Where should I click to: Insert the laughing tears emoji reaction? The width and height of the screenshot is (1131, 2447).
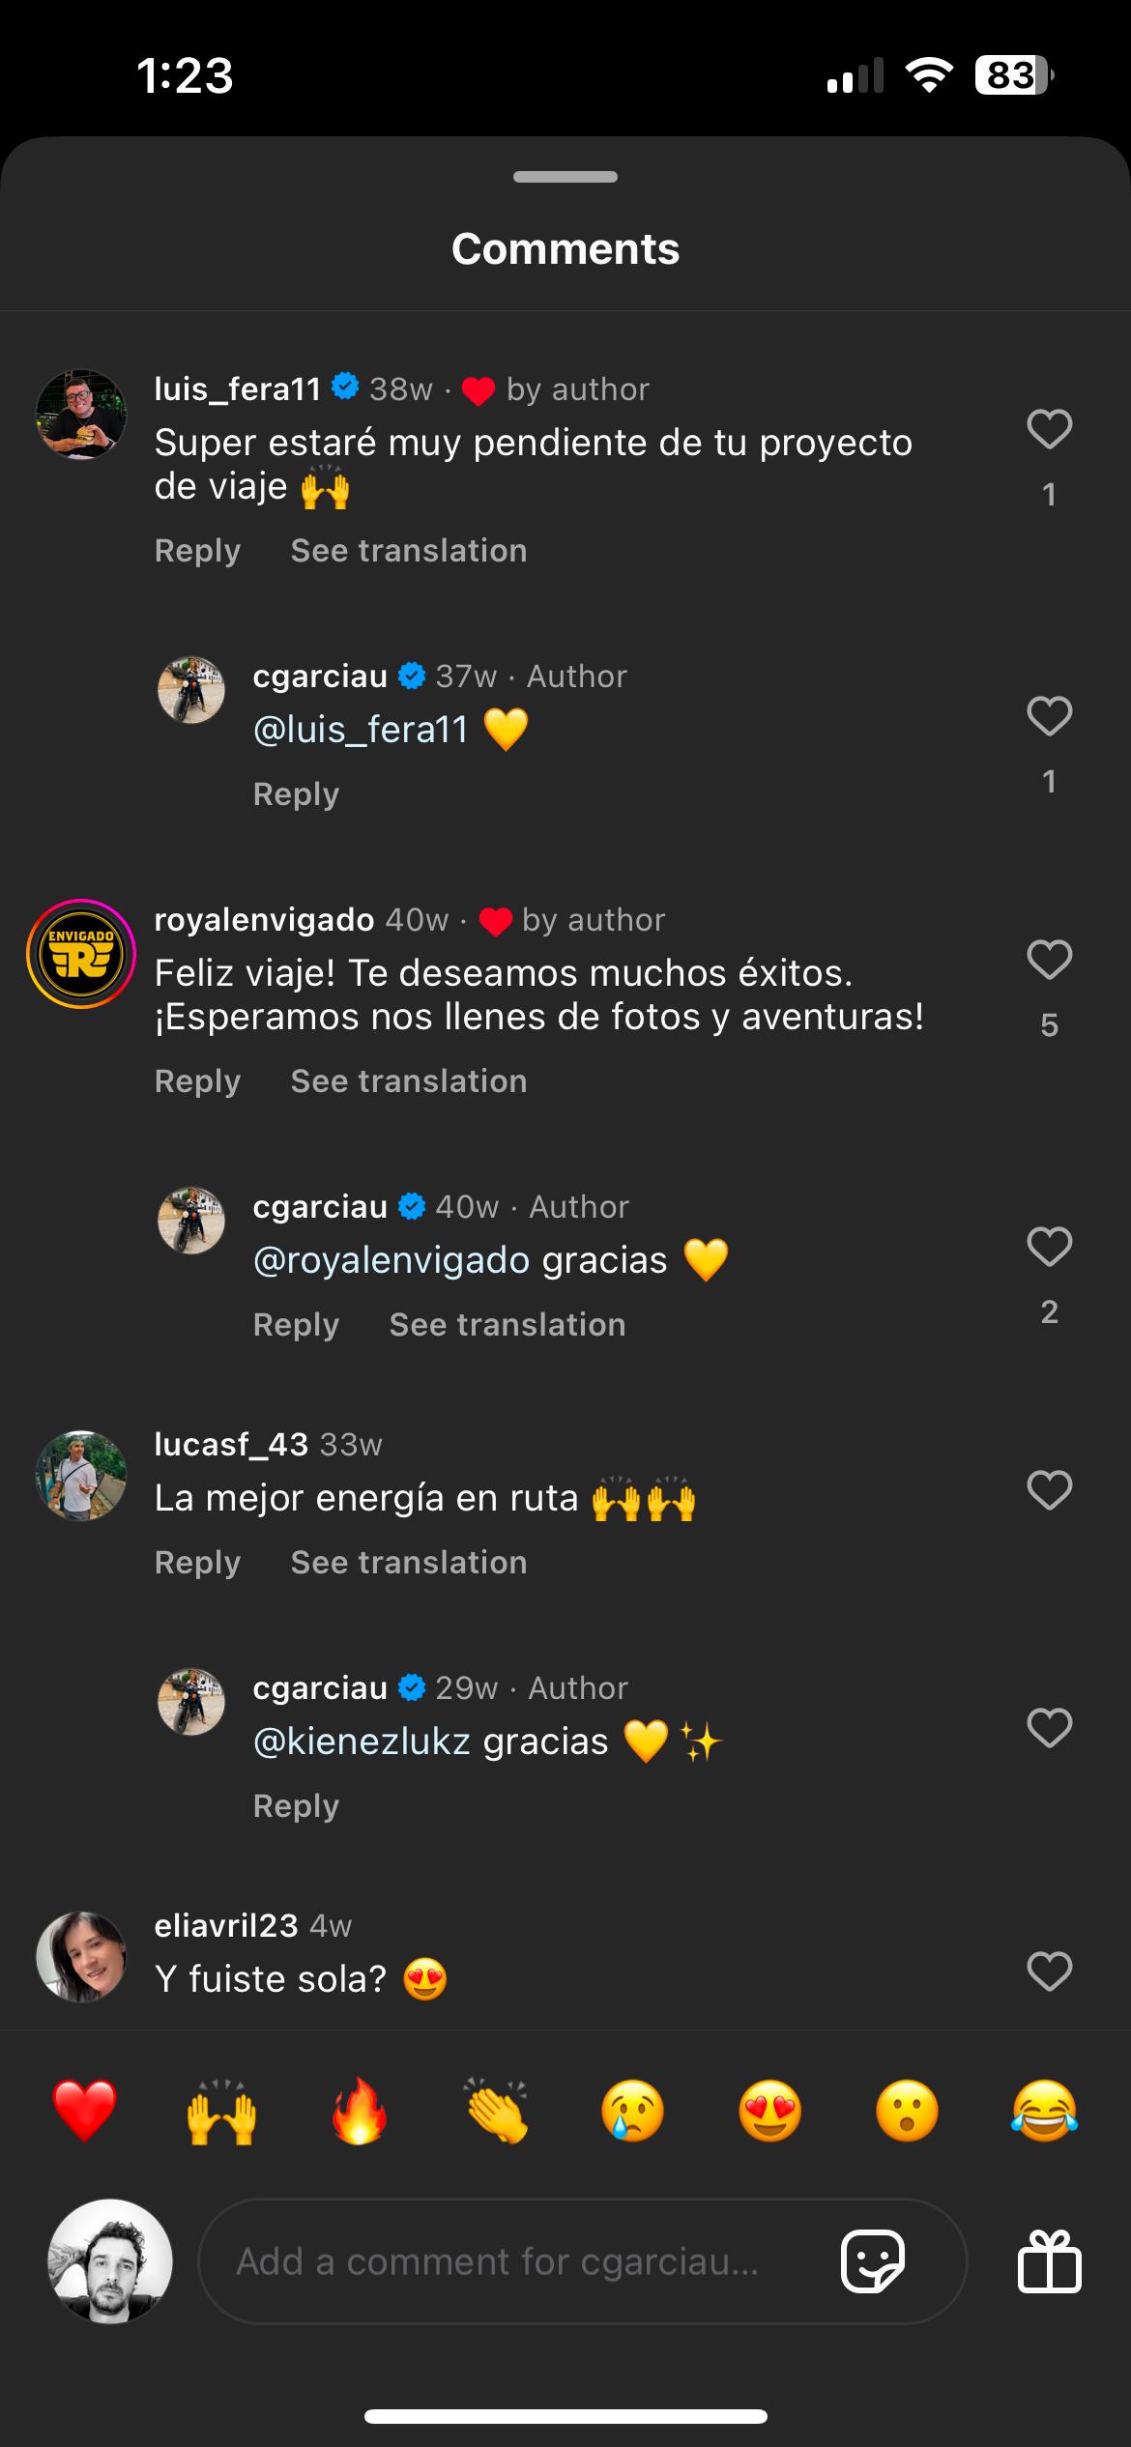coord(1044,2112)
